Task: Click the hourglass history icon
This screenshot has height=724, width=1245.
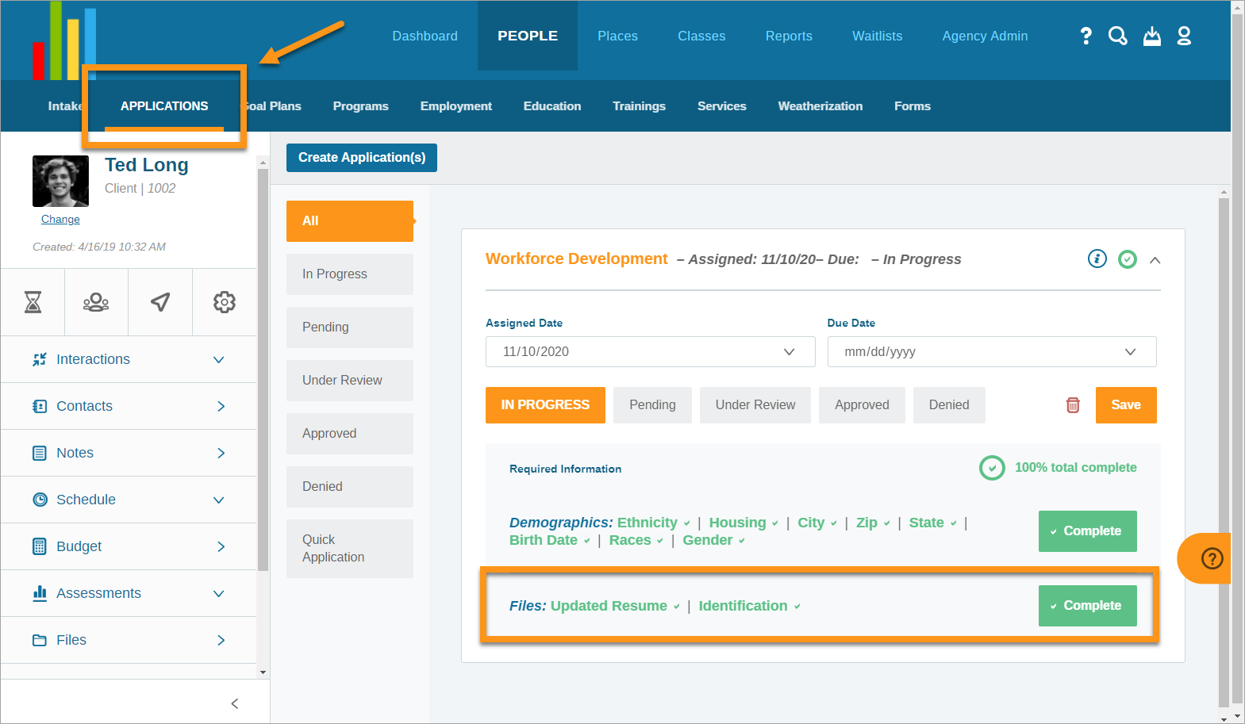Action: 33,302
